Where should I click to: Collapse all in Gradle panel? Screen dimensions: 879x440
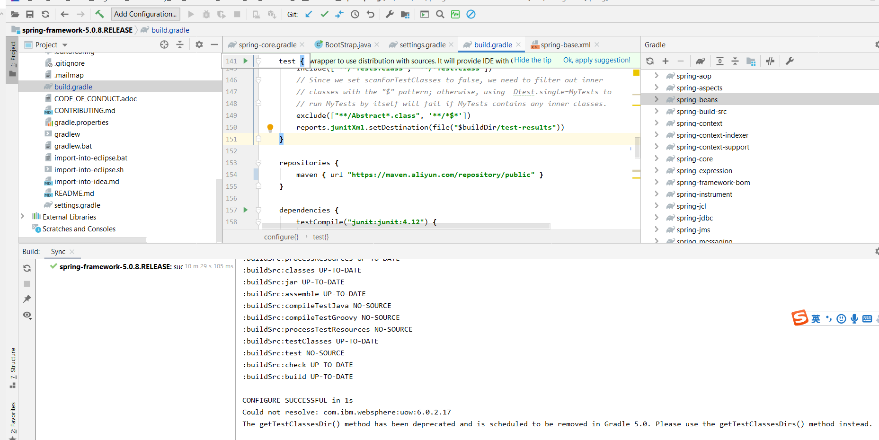click(x=735, y=61)
